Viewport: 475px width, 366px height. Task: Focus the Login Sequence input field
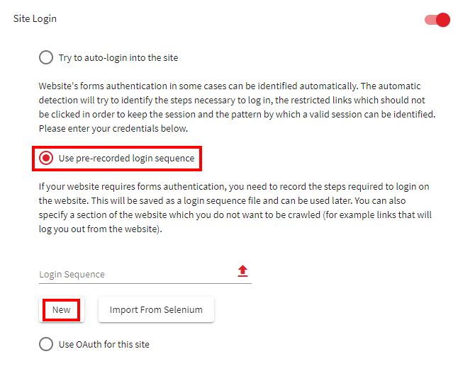point(138,275)
